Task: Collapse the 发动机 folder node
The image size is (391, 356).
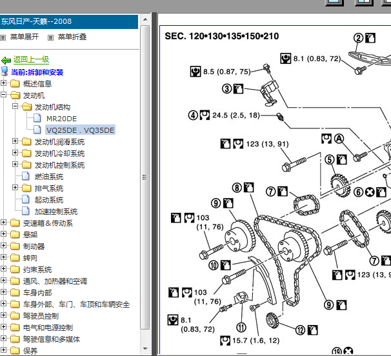Action: click(3, 95)
